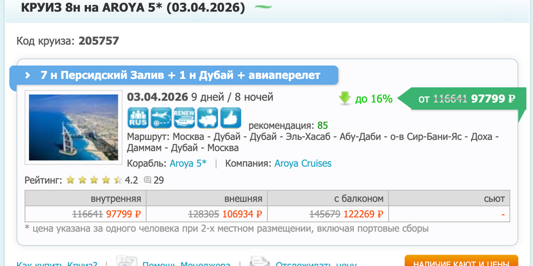Select the сьют column header

pyautogui.click(x=450, y=199)
